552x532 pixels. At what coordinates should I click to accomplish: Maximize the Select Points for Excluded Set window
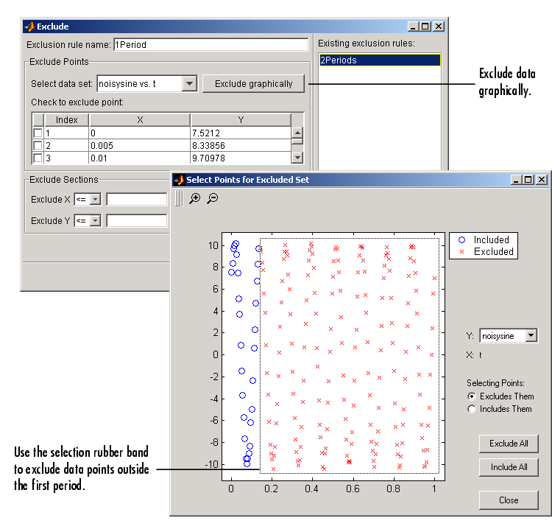(528, 180)
